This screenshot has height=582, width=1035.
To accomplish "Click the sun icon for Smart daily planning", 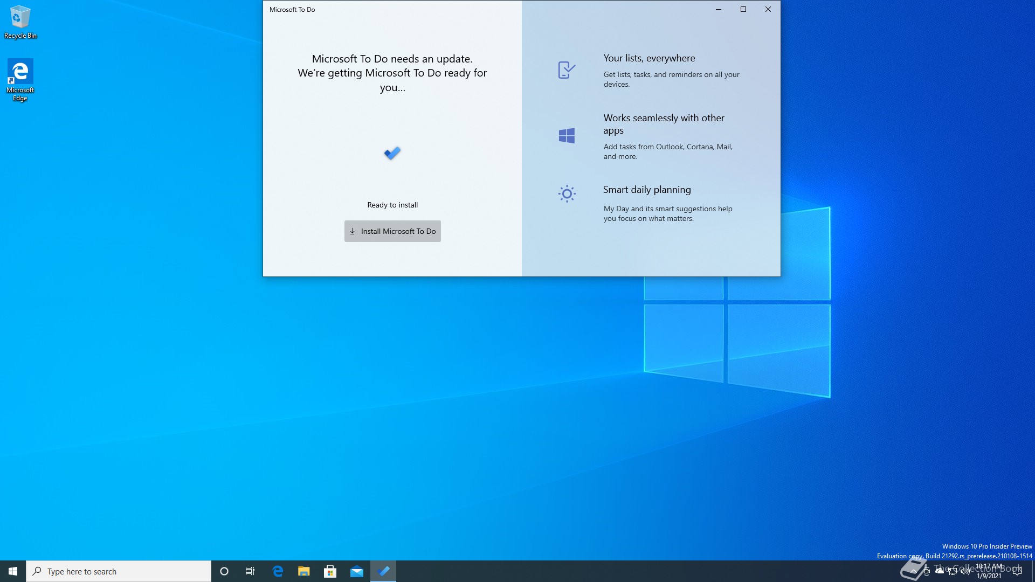I will tap(567, 193).
